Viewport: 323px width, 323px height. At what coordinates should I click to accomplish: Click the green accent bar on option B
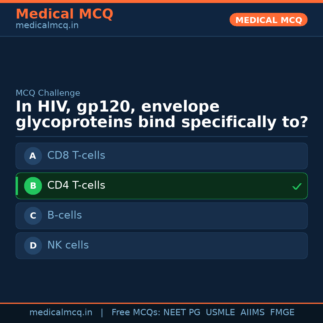(17, 186)
